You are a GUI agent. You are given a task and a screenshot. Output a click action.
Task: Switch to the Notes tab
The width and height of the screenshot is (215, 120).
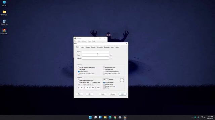(117, 47)
